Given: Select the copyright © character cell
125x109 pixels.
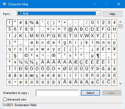Looking at the screenshot, I should 26,56.
